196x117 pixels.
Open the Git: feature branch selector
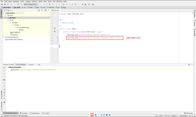pyautogui.click(x=184, y=116)
